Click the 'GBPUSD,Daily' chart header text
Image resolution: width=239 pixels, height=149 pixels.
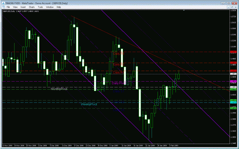(9, 11)
